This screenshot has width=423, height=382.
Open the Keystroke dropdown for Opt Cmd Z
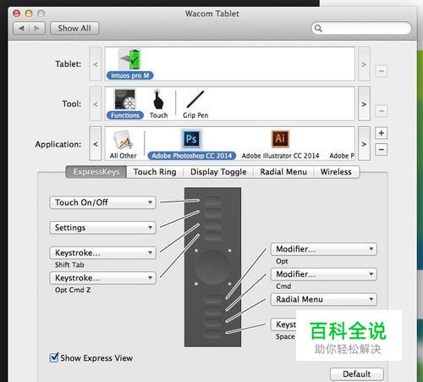(102, 278)
